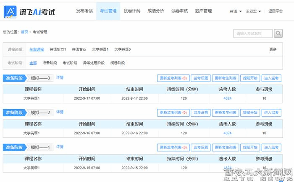The image size is (294, 182).
Task: Open 监考设置 for exam 模拟——1
Action: pyautogui.click(x=200, y=147)
